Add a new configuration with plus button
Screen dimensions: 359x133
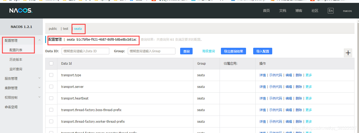point(348,53)
